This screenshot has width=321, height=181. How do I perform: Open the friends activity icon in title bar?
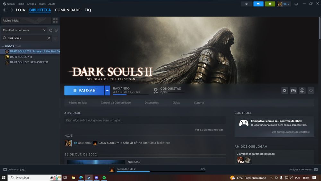[247, 4]
